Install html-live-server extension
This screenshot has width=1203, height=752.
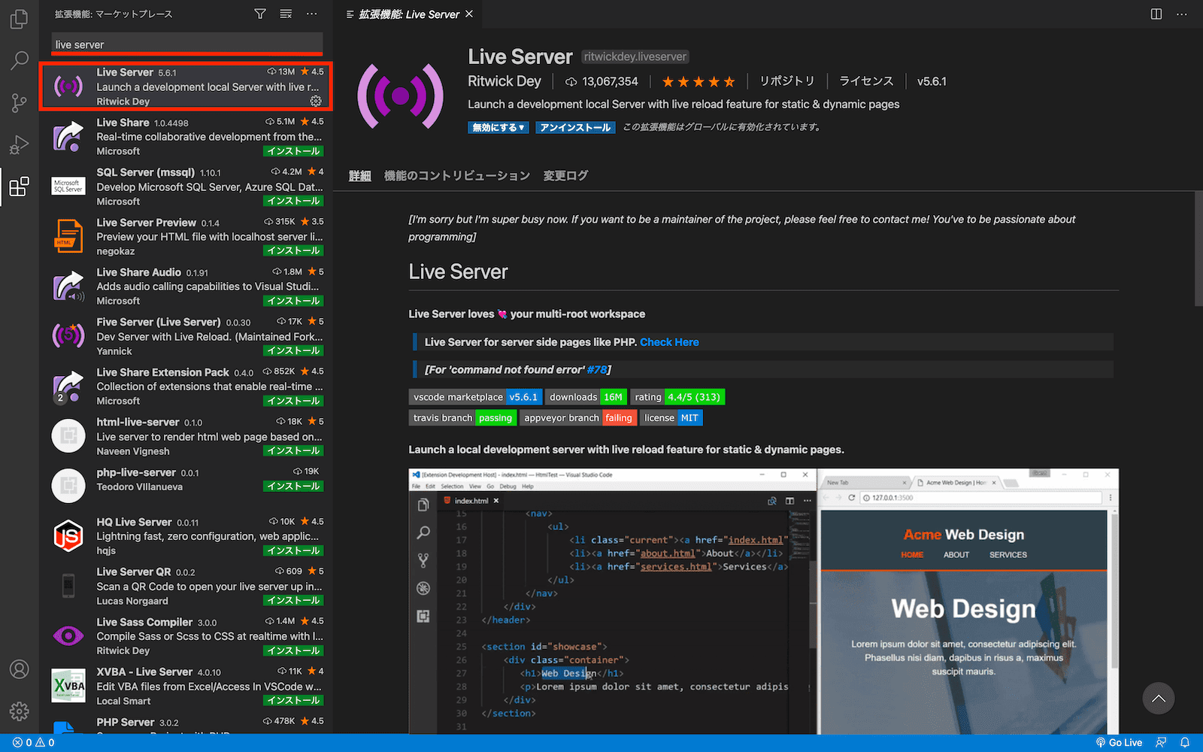293,450
